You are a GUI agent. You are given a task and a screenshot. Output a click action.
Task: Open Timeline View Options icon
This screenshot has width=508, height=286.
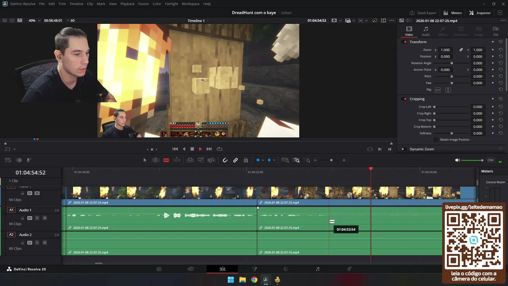(x=8, y=160)
